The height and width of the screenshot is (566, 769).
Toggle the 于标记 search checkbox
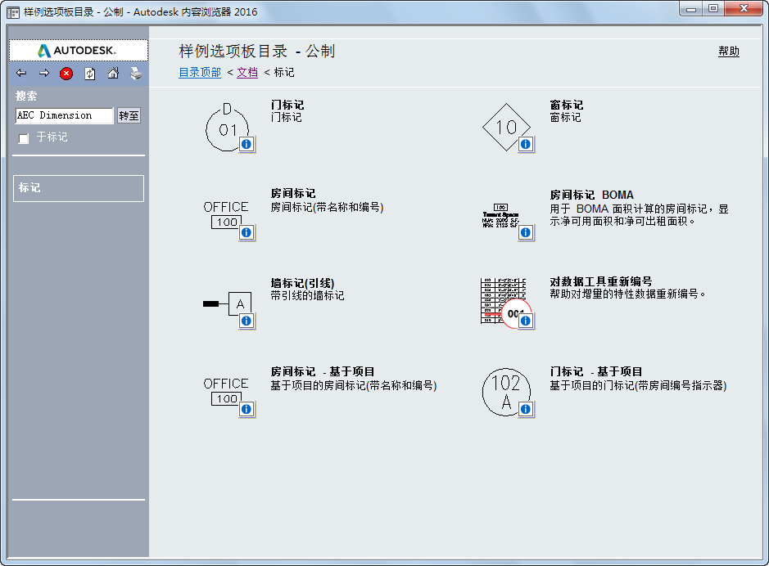click(x=24, y=138)
